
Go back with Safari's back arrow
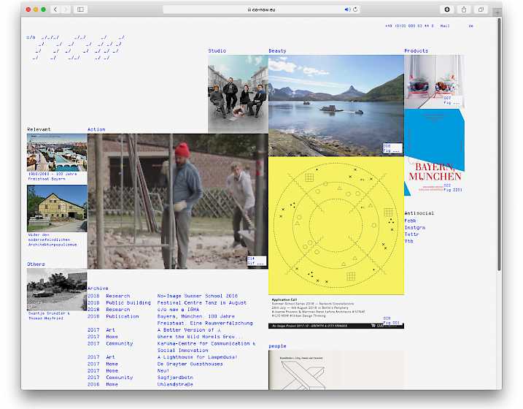(55, 9)
